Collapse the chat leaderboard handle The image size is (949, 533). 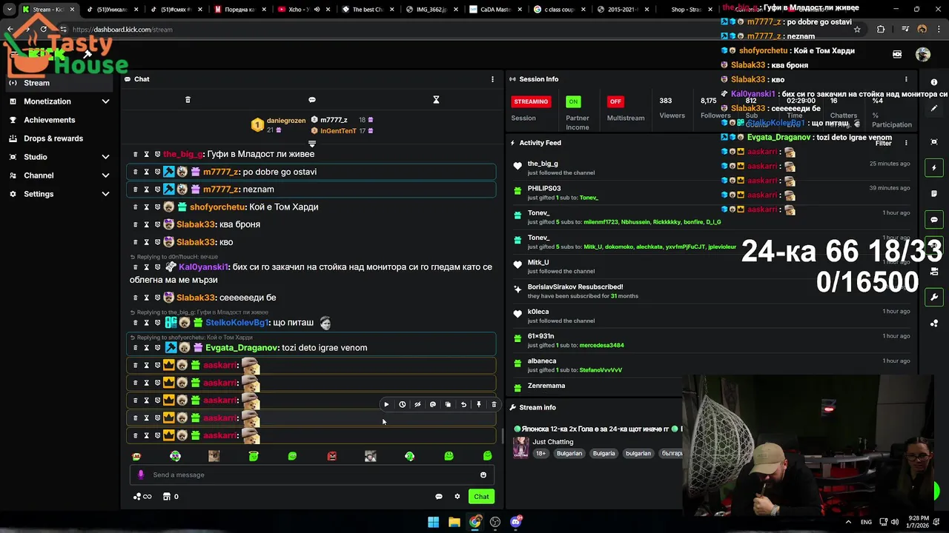coord(312,144)
